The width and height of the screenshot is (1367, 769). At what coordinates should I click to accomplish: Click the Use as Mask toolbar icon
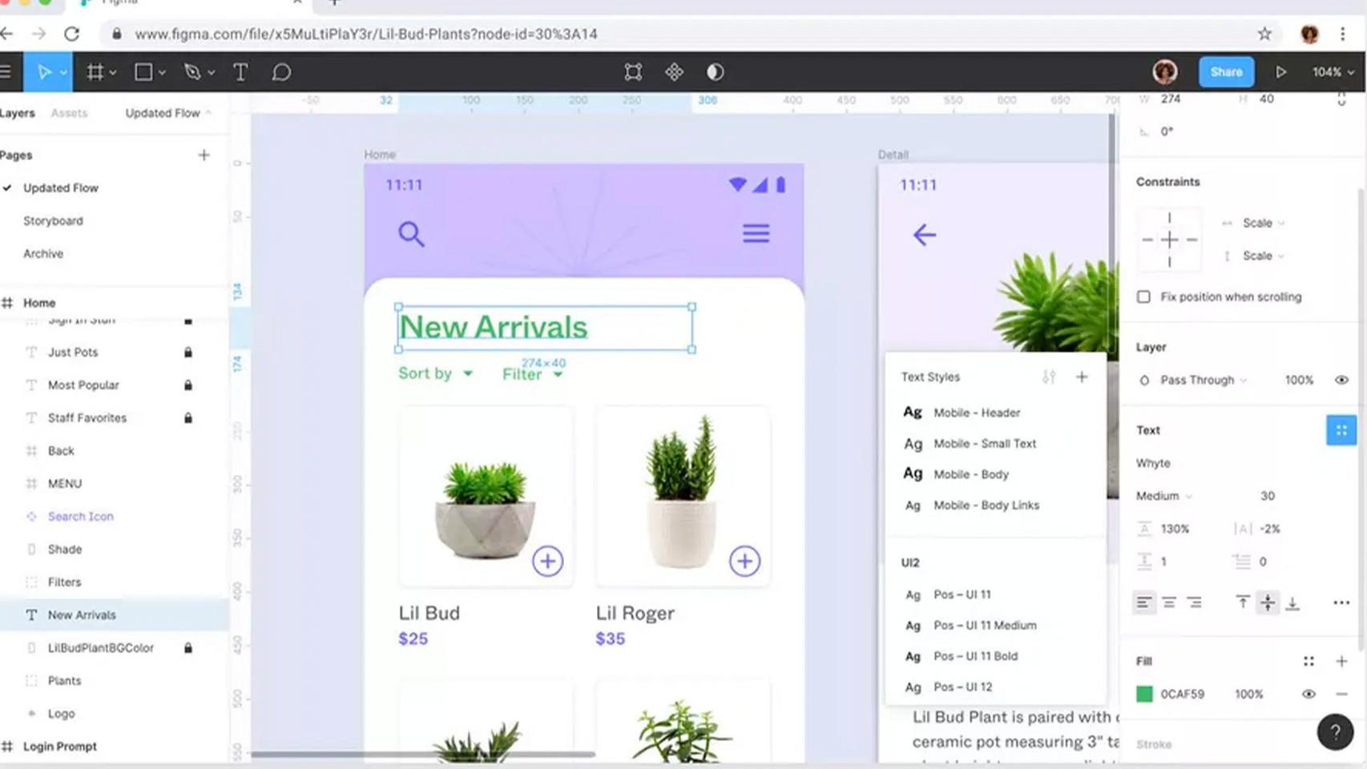tap(714, 71)
